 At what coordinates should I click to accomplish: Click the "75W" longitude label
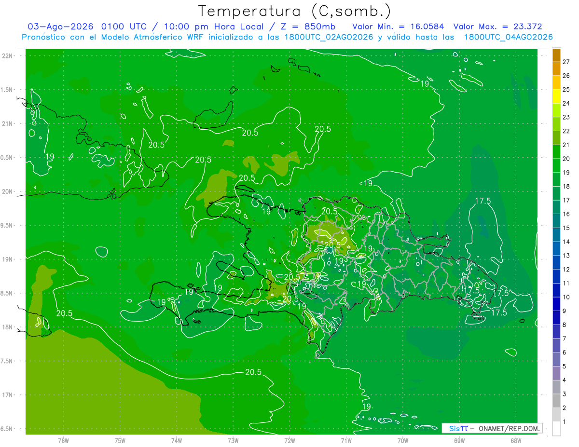(120, 440)
